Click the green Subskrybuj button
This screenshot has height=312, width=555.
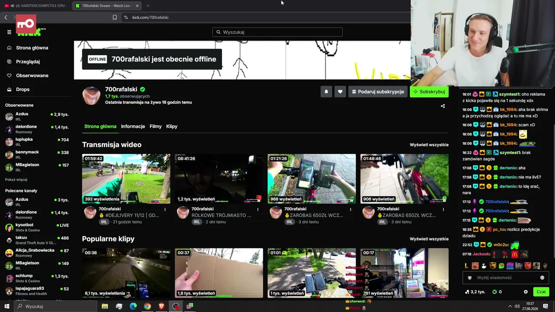point(429,92)
